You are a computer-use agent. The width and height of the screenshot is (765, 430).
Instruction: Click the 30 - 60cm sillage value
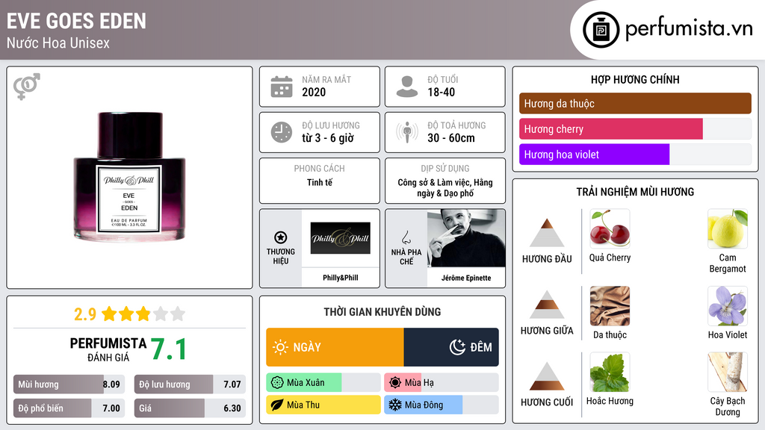(x=451, y=138)
